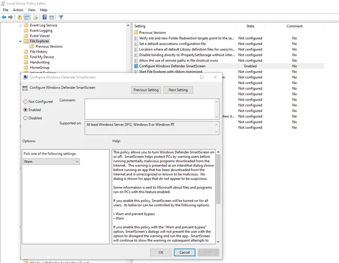Select Set a default associations configuration file row
339x263 pixels.
229,44
